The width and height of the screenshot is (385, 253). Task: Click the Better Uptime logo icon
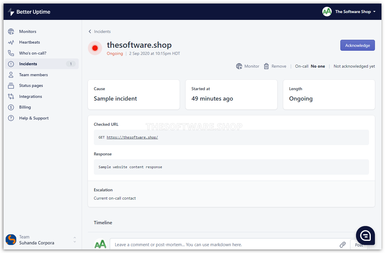point(11,12)
